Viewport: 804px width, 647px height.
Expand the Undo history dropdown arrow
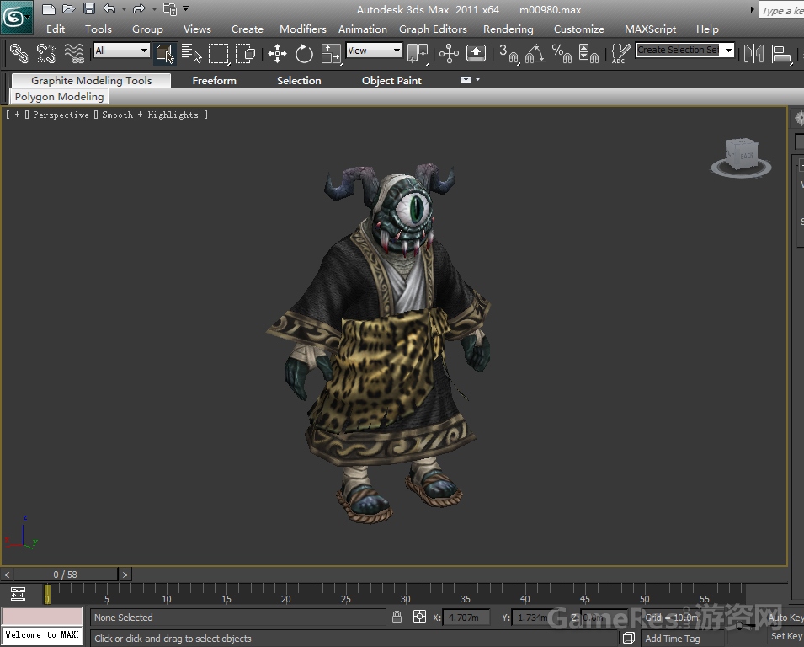124,9
